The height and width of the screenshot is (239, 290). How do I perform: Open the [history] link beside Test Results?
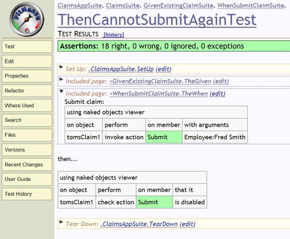tap(114, 35)
